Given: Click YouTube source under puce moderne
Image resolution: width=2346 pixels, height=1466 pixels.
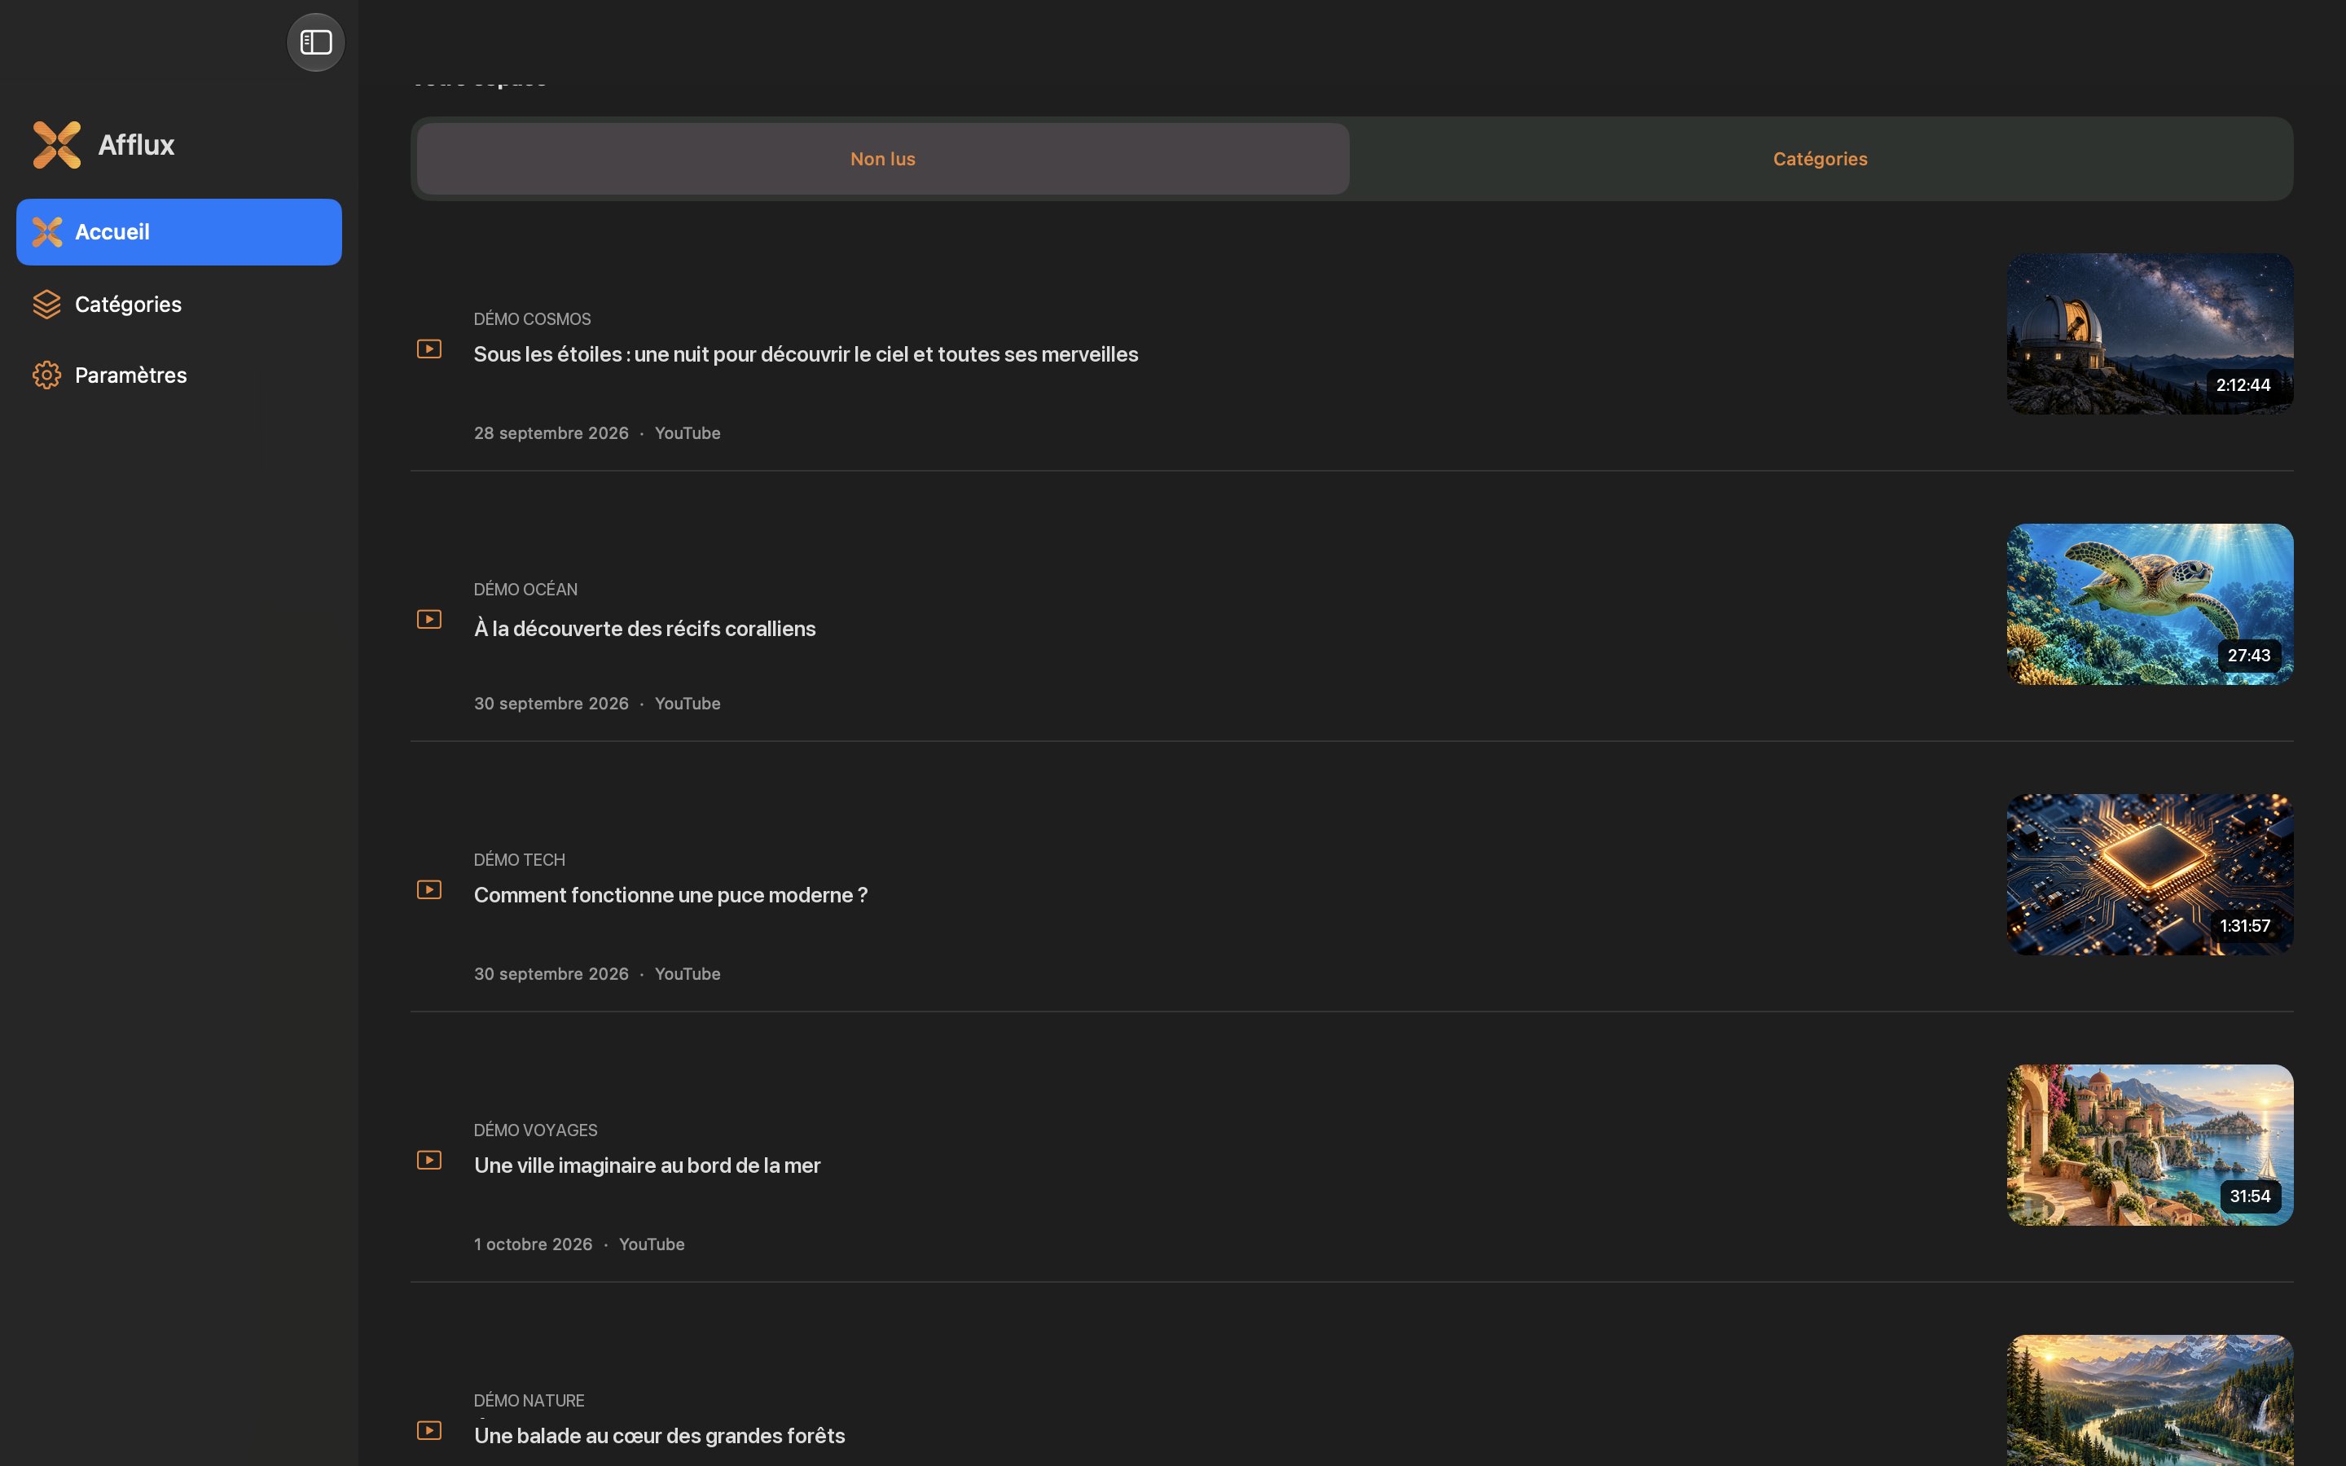Looking at the screenshot, I should 688,974.
